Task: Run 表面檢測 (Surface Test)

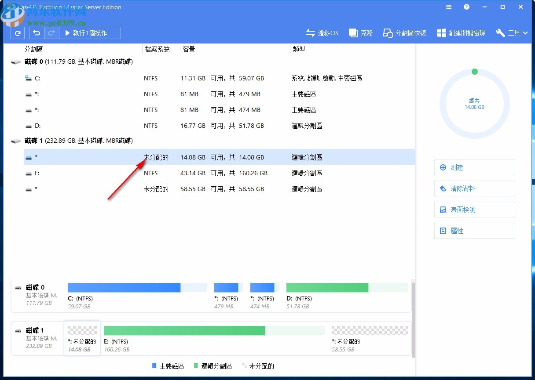Action: (x=474, y=210)
